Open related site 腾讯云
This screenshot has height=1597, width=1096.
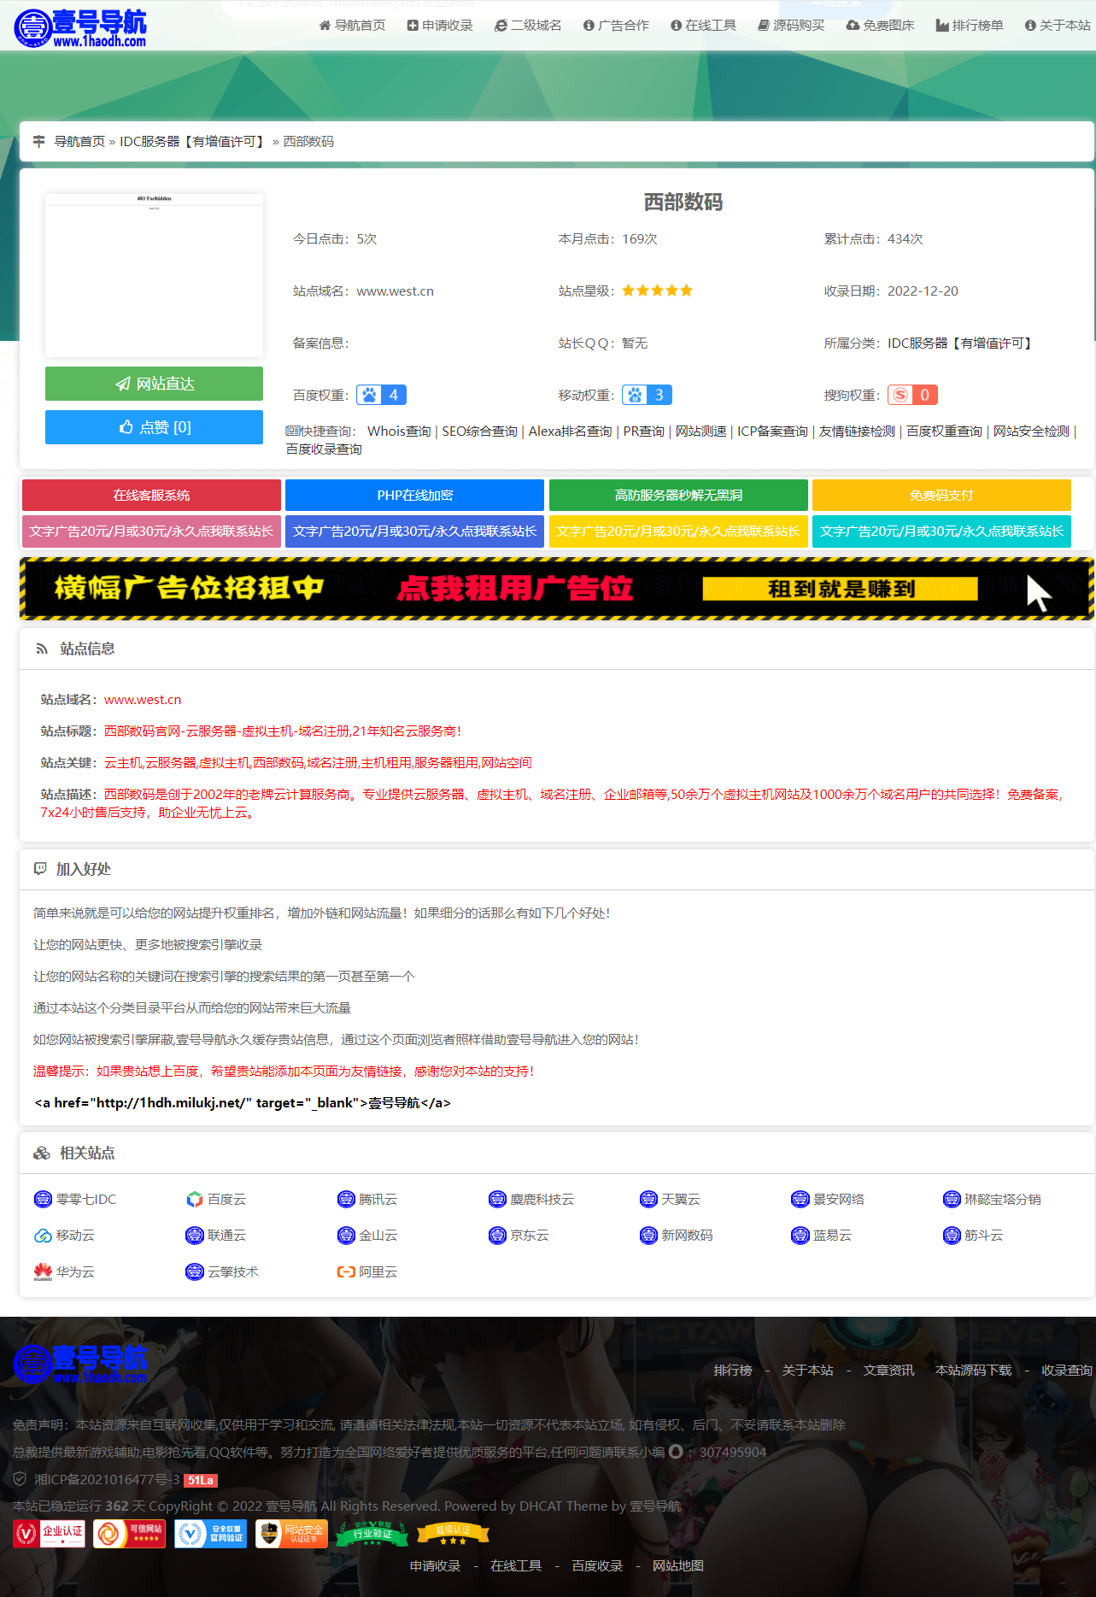click(x=367, y=1200)
